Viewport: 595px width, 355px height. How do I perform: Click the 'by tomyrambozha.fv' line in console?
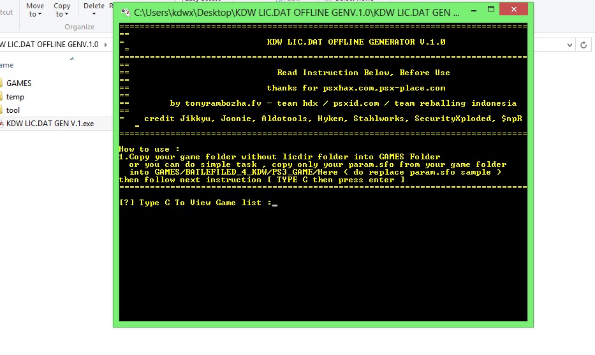point(343,103)
